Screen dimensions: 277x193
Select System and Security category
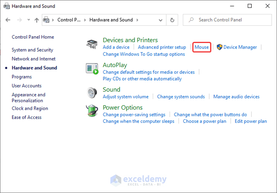(x=32, y=50)
